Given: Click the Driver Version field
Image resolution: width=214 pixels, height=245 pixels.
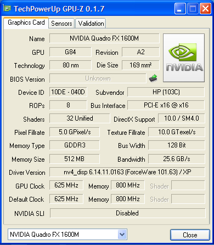Looking at the screenshot, I should click(x=127, y=172).
